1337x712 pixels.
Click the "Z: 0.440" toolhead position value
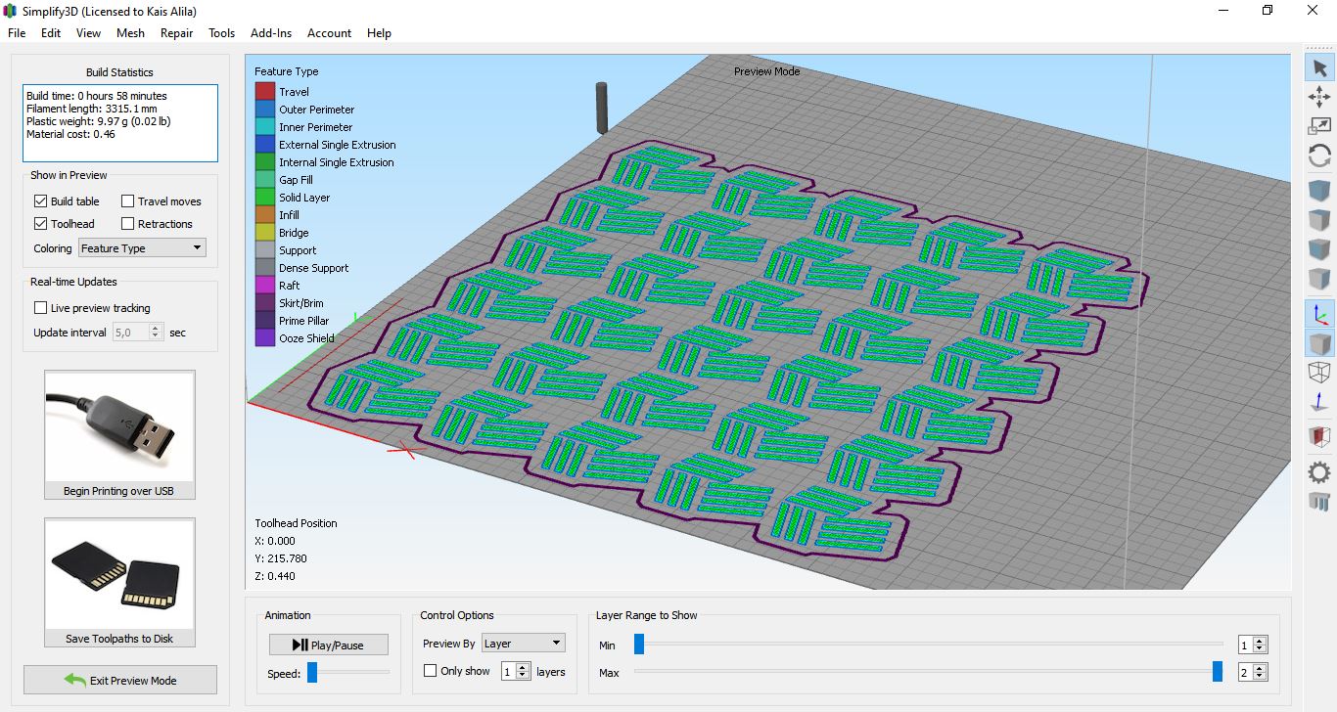coord(275,576)
